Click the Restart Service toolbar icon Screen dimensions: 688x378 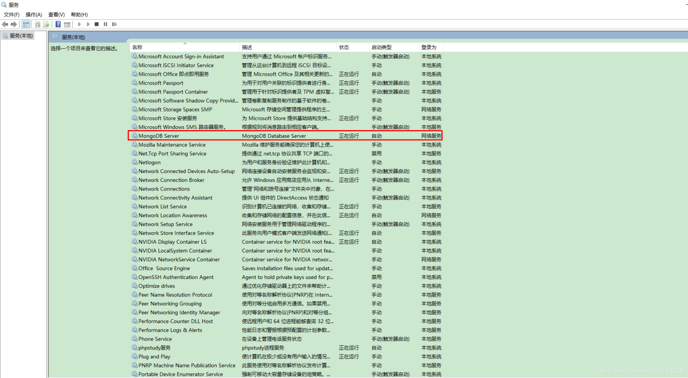coord(114,24)
